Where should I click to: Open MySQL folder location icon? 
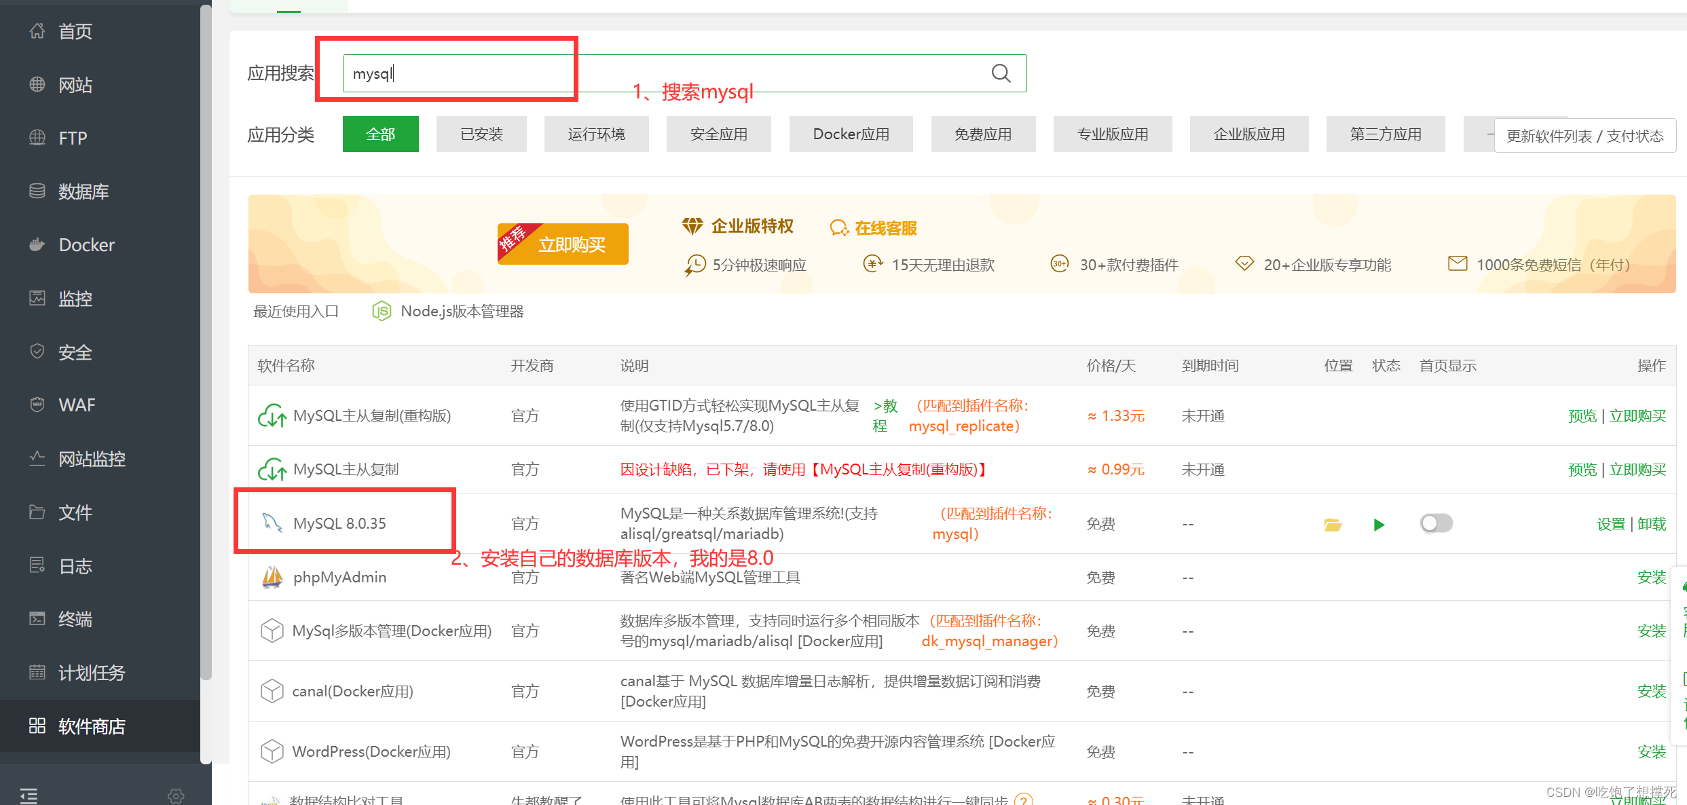(1333, 525)
